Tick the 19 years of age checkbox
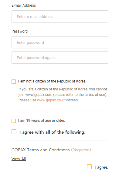This screenshot has width=119, height=172. pos(14,121)
